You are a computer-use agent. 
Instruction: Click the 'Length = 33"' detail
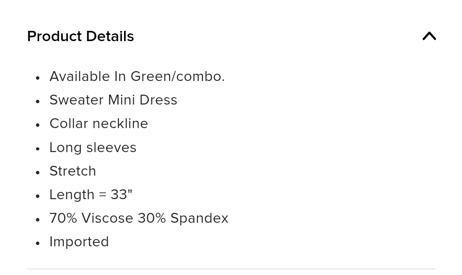pyautogui.click(x=91, y=195)
